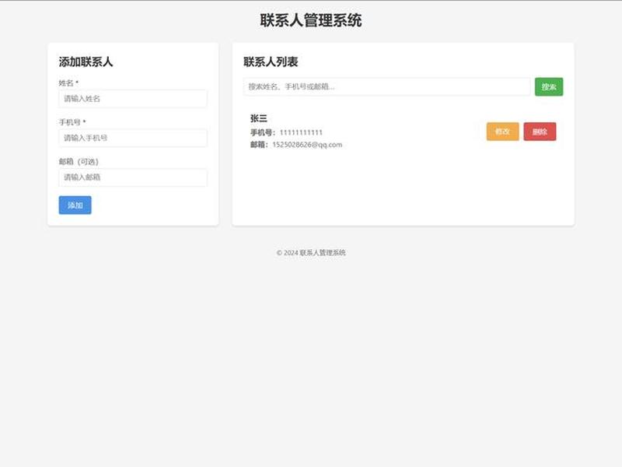The height and width of the screenshot is (467, 622).
Task: Click the 邮箱 optional input field
Action: coord(133,177)
